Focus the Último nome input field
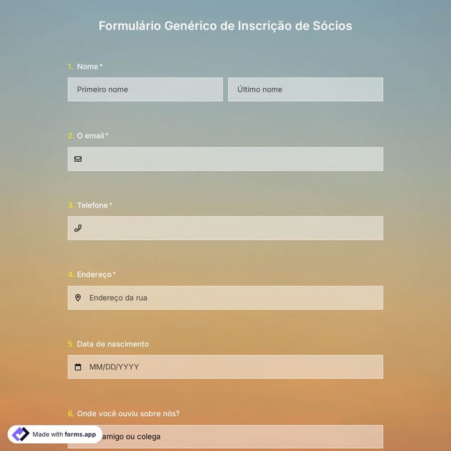 (305, 90)
